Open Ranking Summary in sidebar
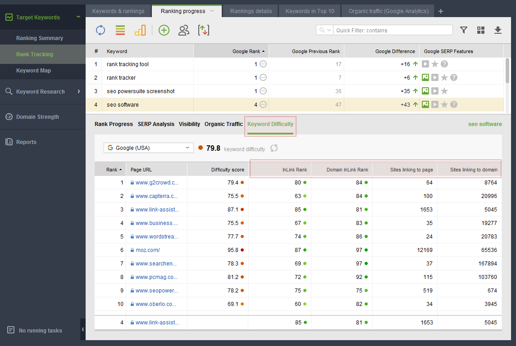 40,38
